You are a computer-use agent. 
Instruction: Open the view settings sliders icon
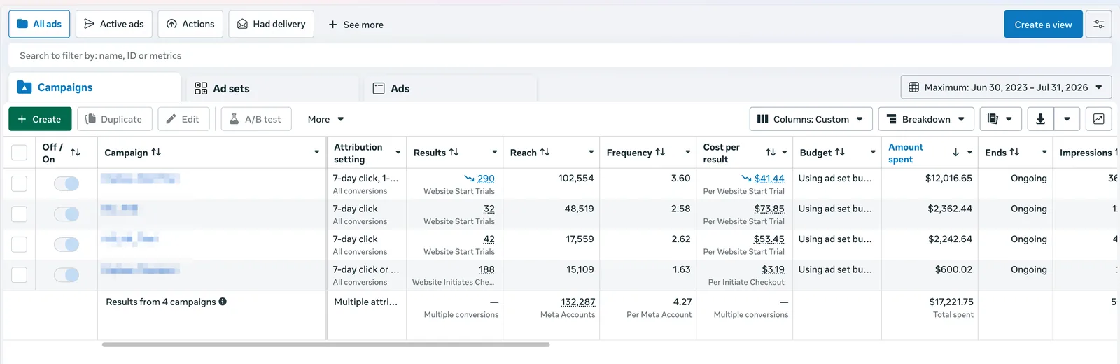1098,24
